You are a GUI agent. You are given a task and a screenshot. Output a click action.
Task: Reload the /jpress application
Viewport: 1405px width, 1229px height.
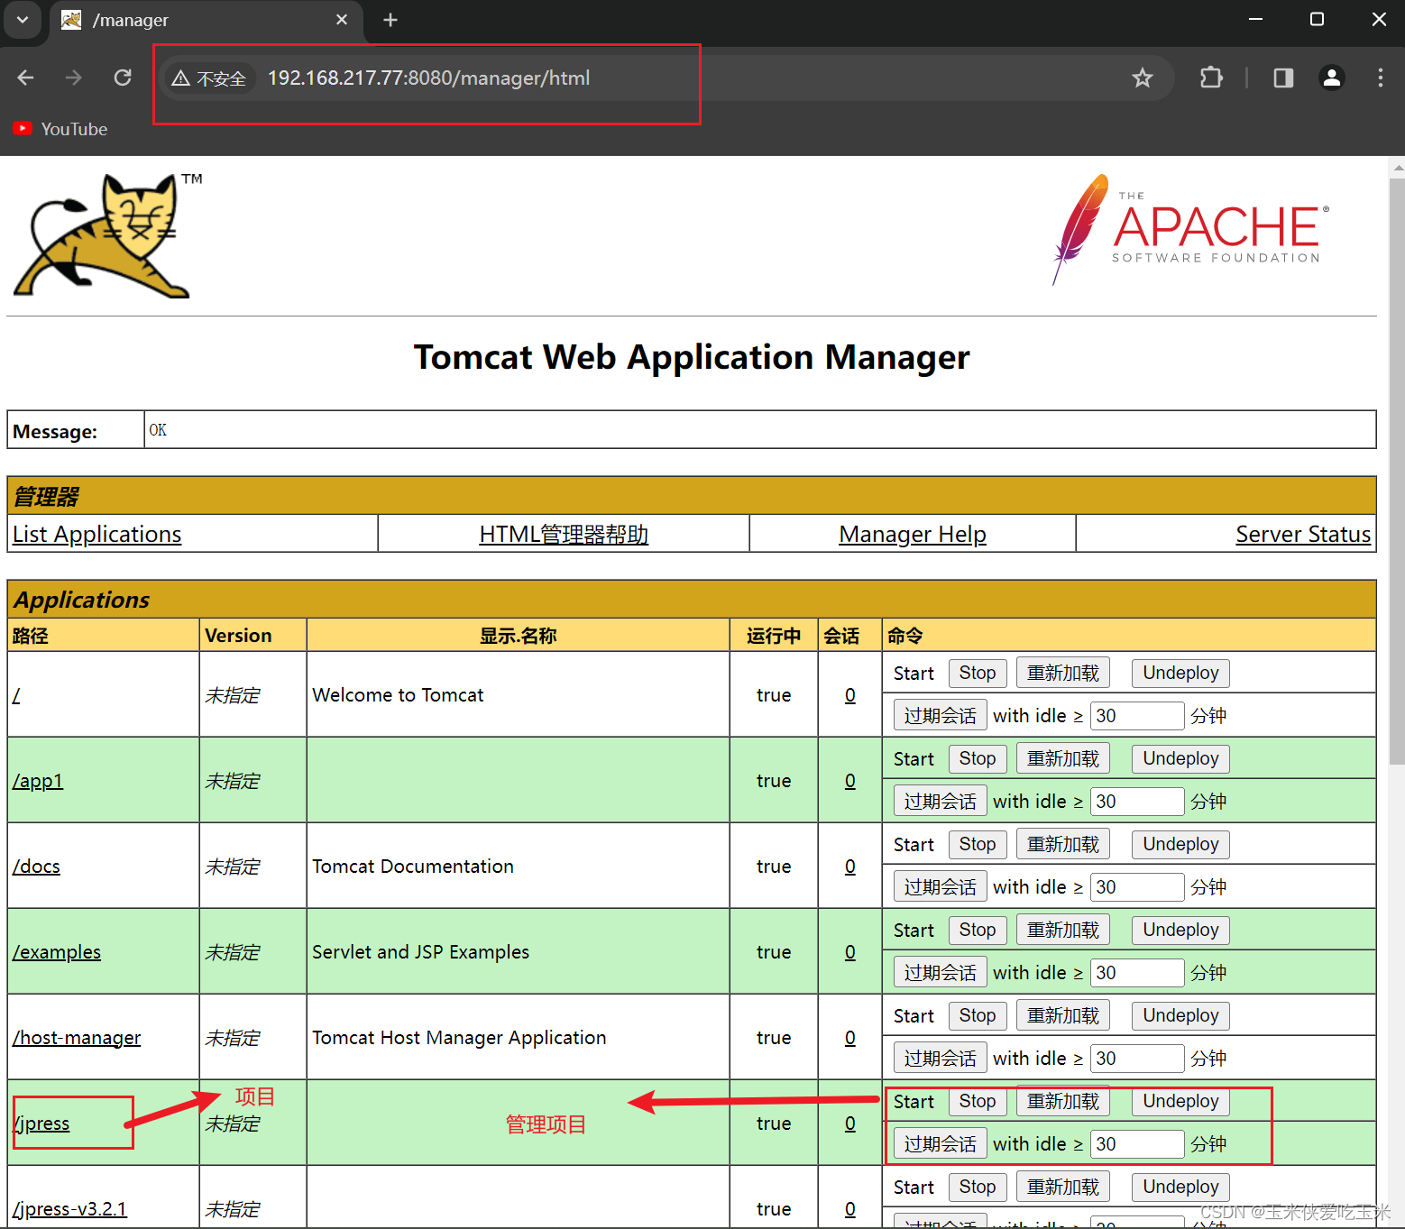[x=1063, y=1101]
